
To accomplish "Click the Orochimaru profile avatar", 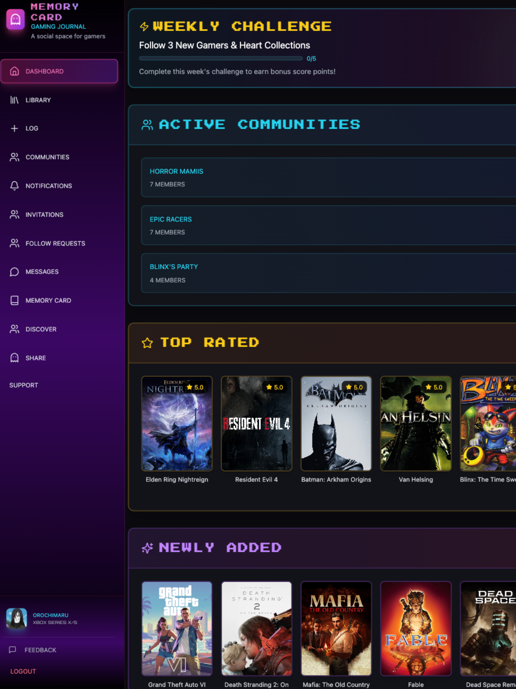I will (x=16, y=619).
